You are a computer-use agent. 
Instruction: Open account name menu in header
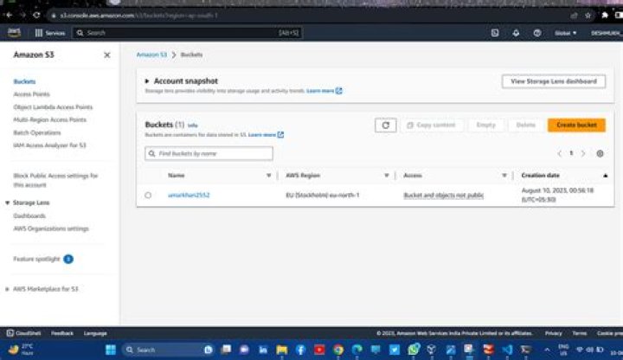[x=607, y=33]
